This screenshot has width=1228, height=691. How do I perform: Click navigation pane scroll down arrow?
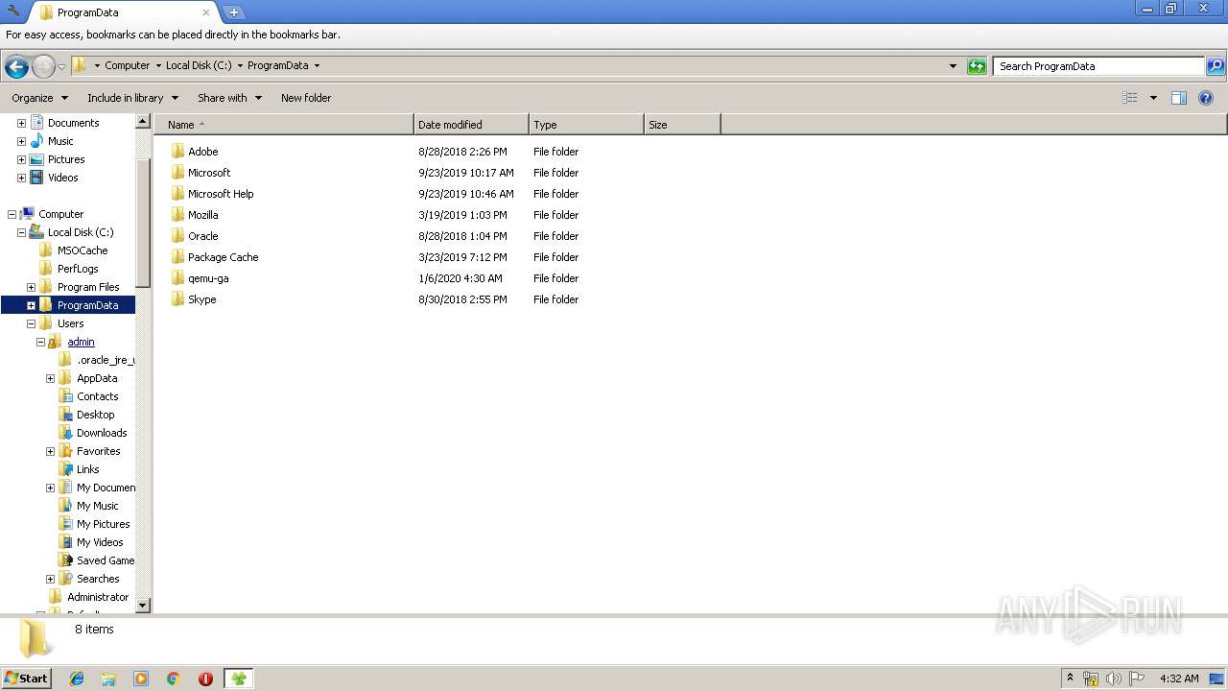pos(143,606)
